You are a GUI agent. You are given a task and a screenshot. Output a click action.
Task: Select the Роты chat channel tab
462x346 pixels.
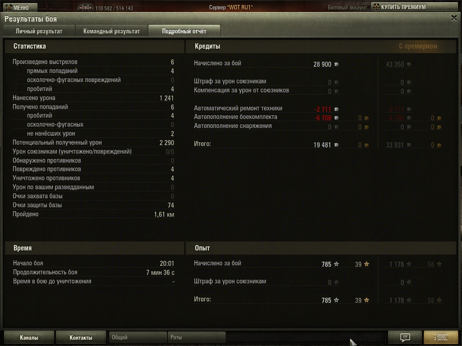[x=197, y=337]
